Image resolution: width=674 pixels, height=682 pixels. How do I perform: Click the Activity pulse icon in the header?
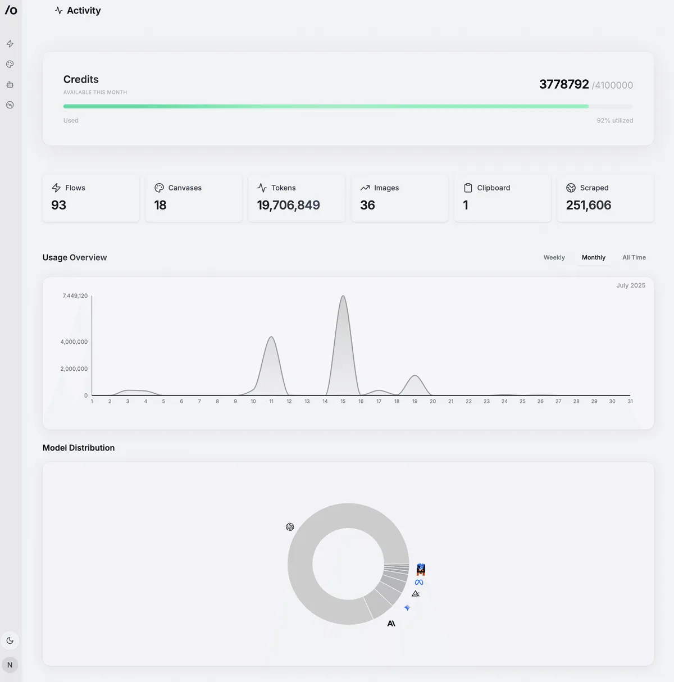point(59,11)
